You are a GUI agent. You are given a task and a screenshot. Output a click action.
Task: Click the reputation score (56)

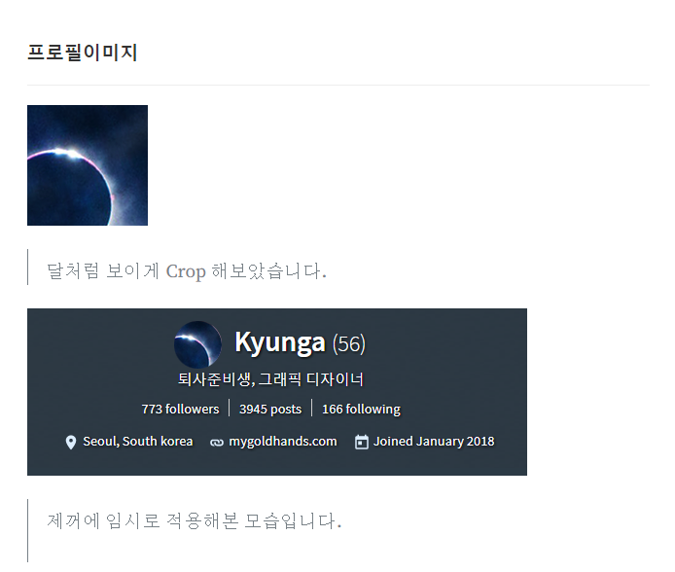click(349, 344)
